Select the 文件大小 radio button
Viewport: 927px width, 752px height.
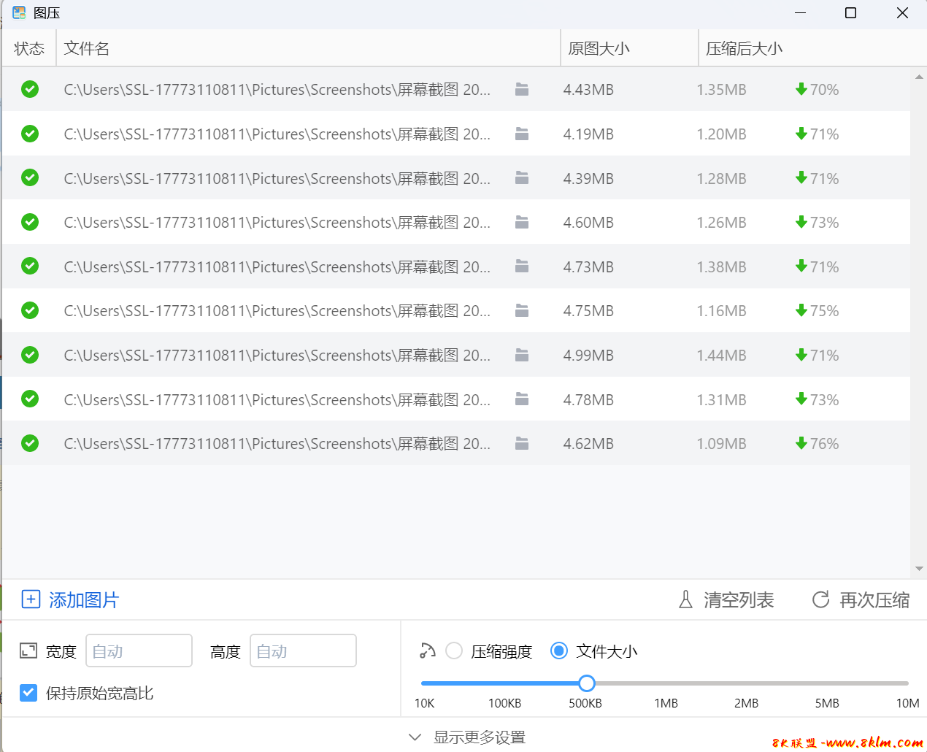pos(559,651)
